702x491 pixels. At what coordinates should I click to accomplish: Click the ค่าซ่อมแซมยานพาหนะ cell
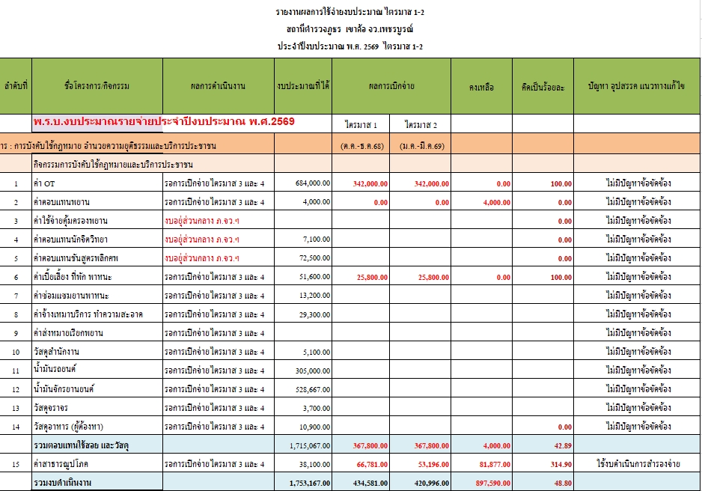click(x=97, y=296)
